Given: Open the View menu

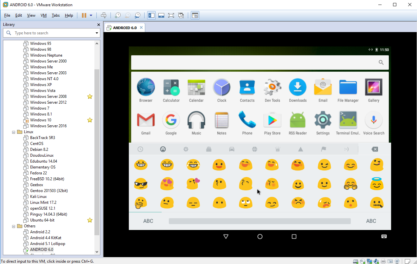Looking at the screenshot, I should [x=31, y=15].
